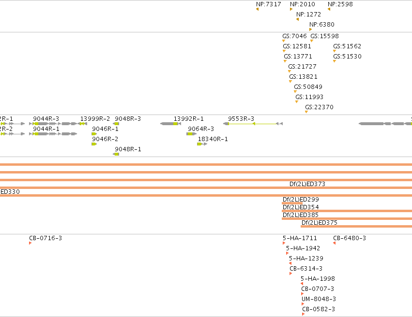The height and width of the screenshot is (317, 412).
Task: Select the 13992R-1 transcript label
Action: (189, 119)
